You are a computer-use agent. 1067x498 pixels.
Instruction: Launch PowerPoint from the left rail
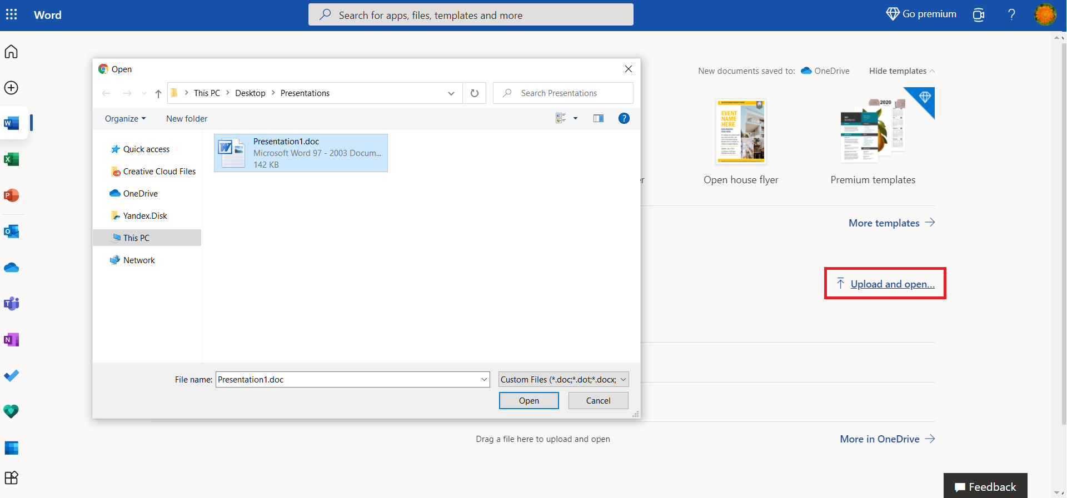[x=11, y=195]
